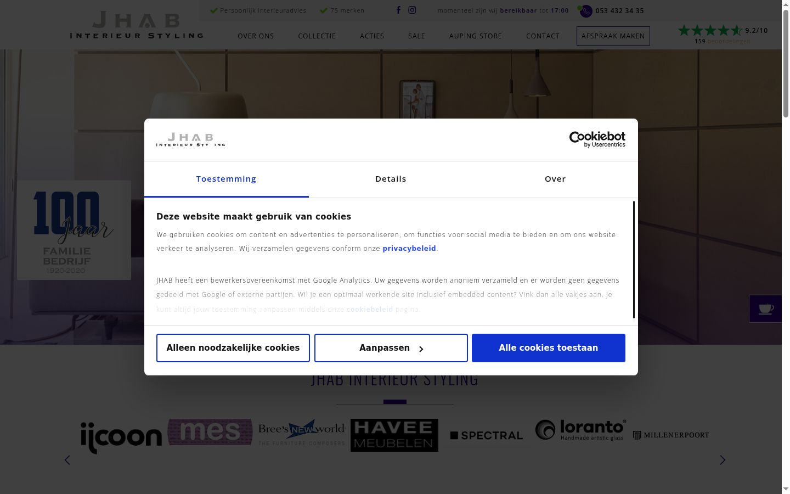Click the JHAB Interieur Styling header logo
The width and height of the screenshot is (790, 494).
[x=137, y=25]
